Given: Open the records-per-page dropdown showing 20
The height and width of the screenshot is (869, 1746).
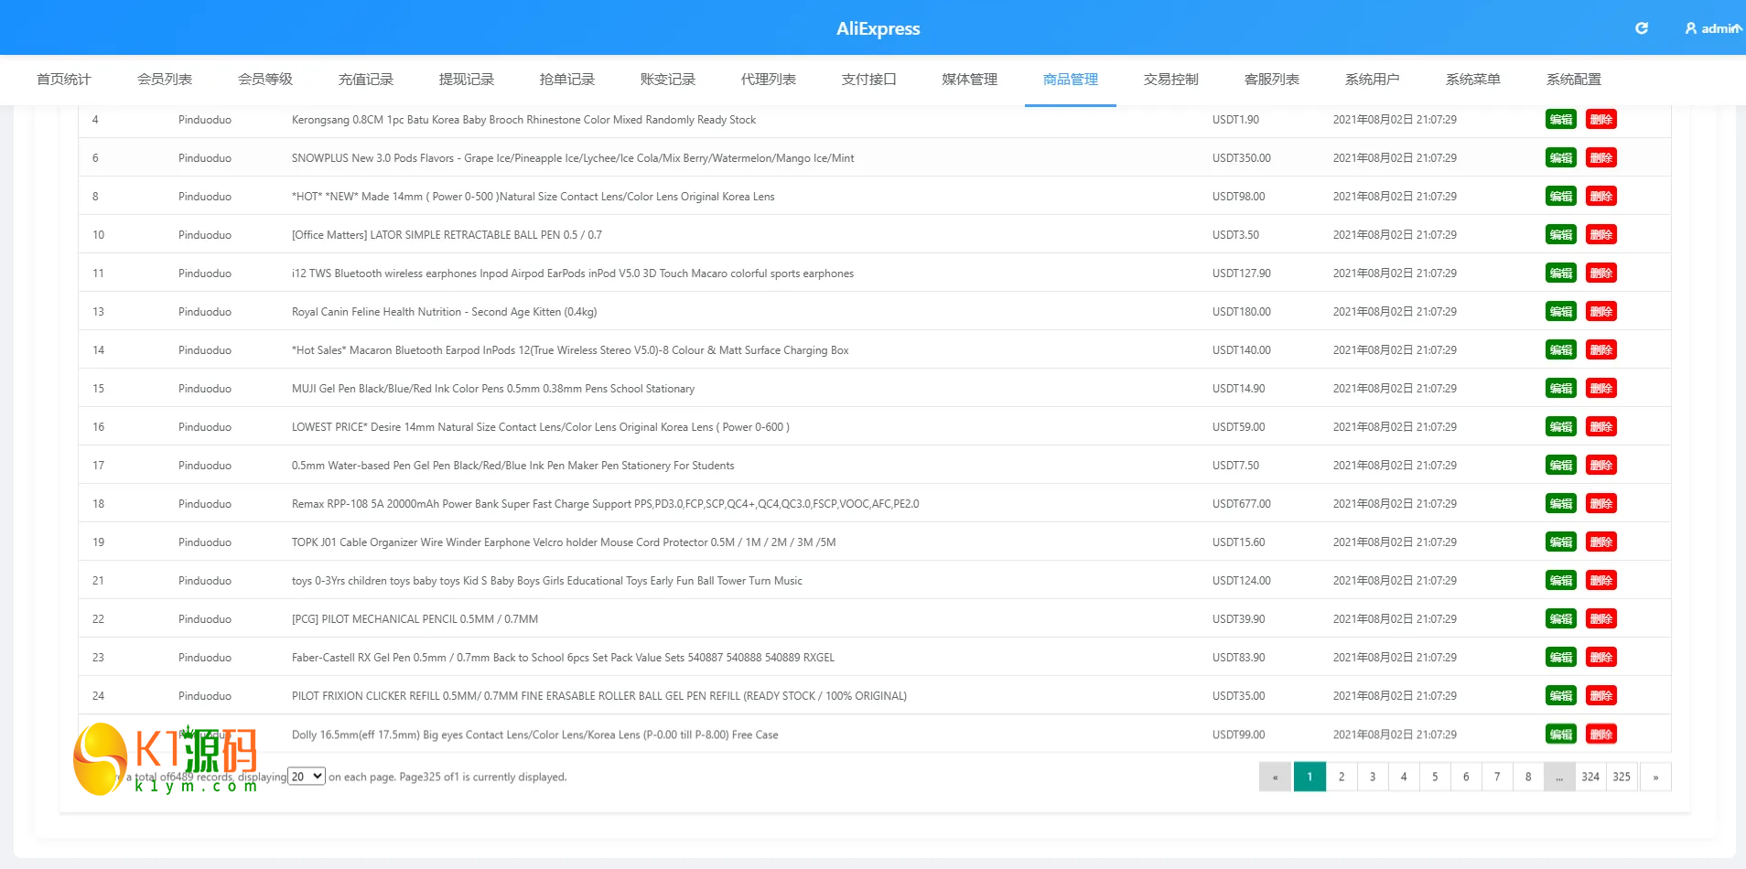Looking at the screenshot, I should click(x=307, y=777).
